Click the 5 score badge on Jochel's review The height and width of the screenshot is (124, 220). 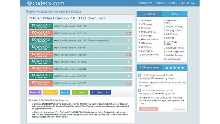[140, 91]
